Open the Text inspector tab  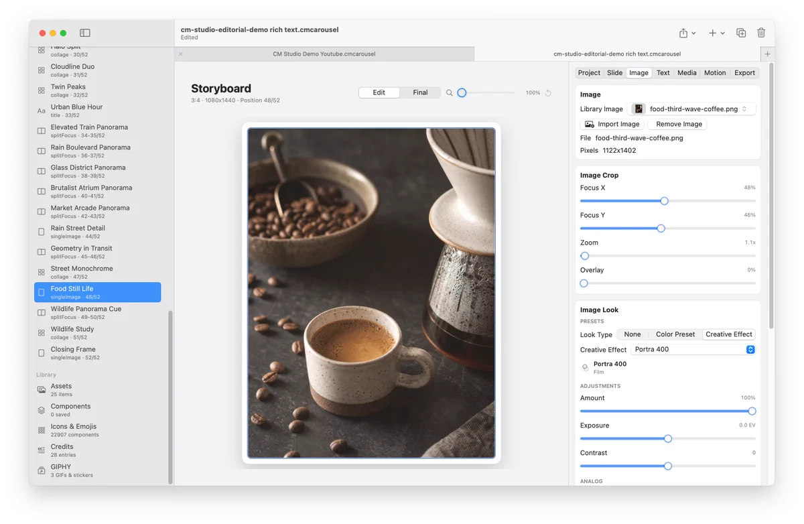[663, 72]
